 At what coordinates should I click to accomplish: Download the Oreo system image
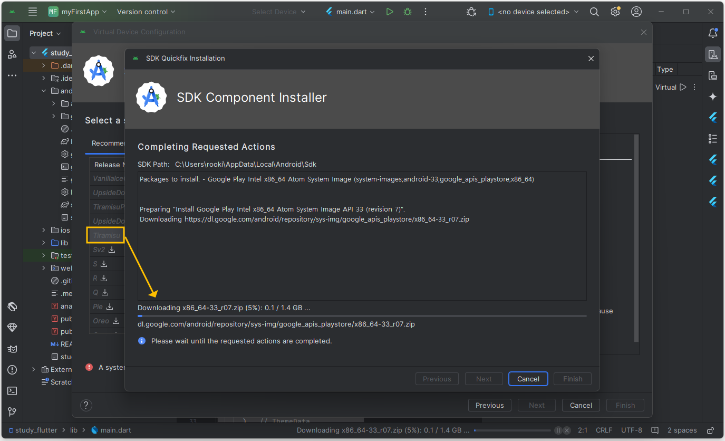(115, 321)
